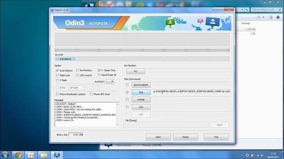Click the CSC file button

(x=141, y=107)
